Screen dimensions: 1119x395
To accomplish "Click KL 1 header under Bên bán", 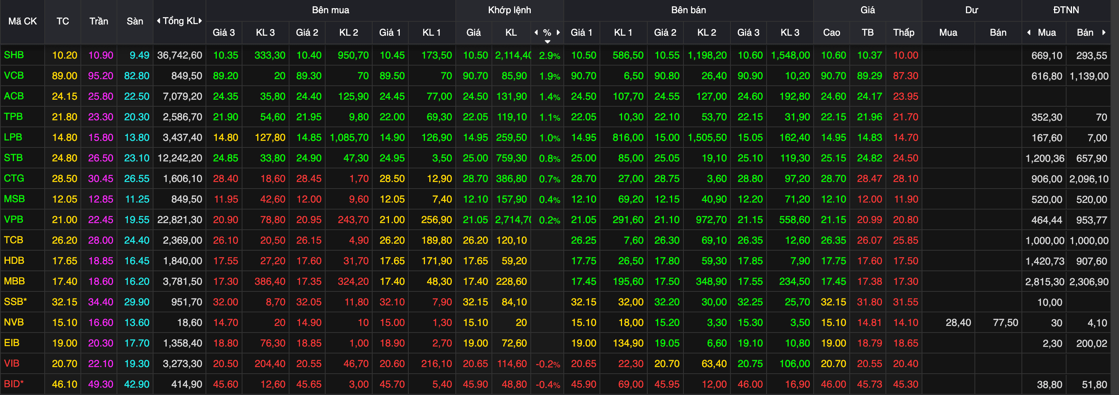I will pyautogui.click(x=623, y=33).
